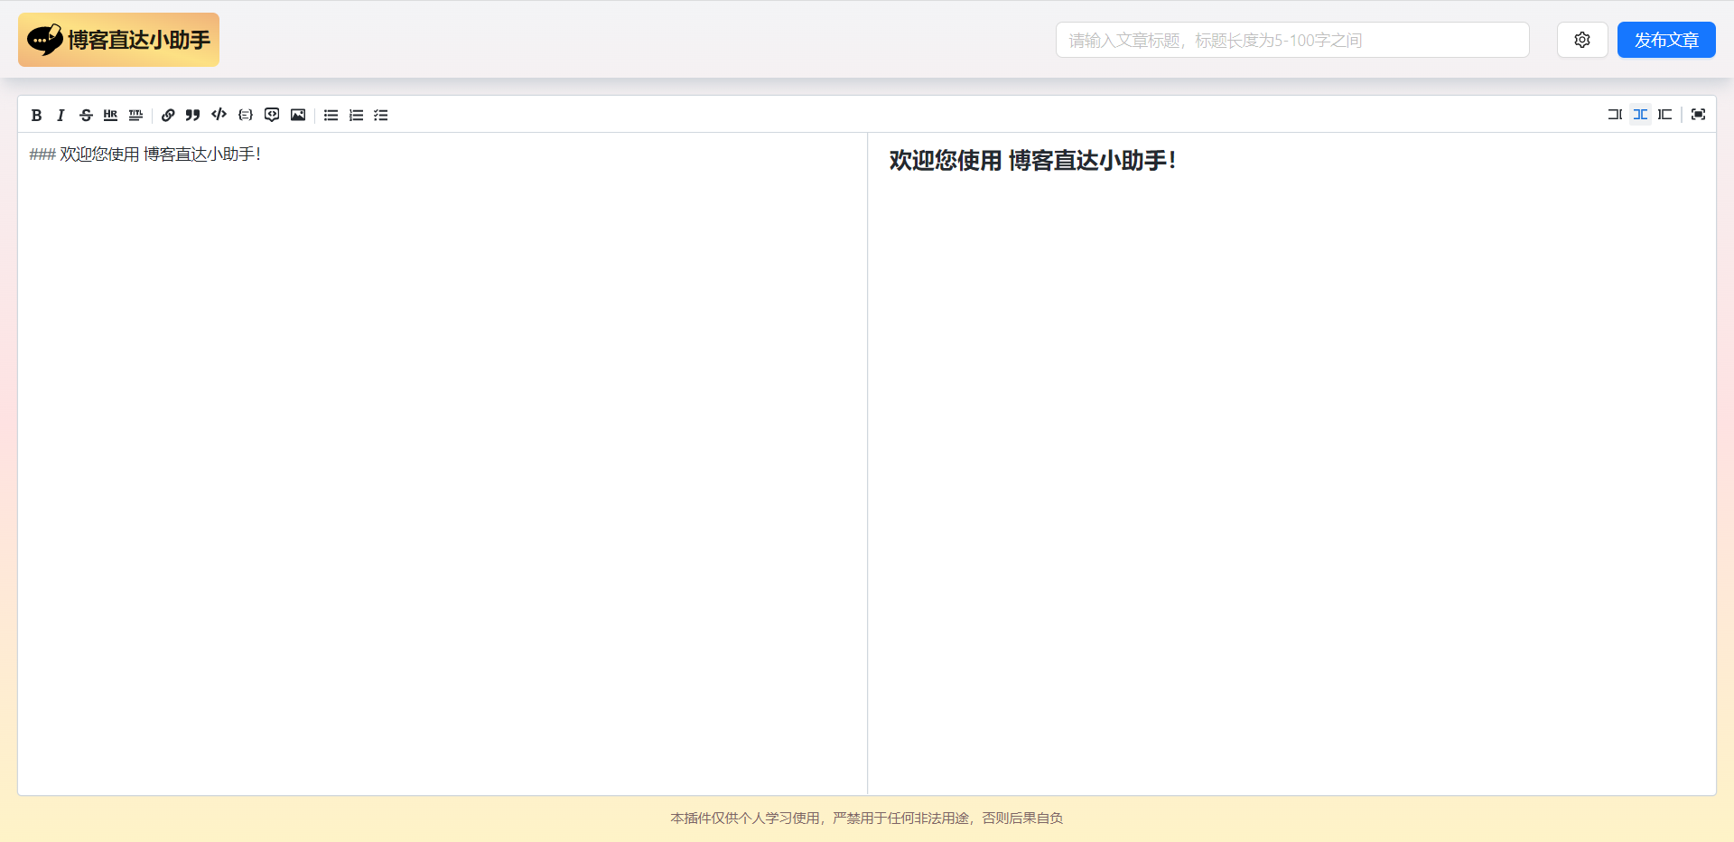Insert a task checklist

(381, 115)
